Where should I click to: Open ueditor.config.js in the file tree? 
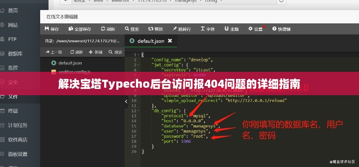click(x=71, y=72)
